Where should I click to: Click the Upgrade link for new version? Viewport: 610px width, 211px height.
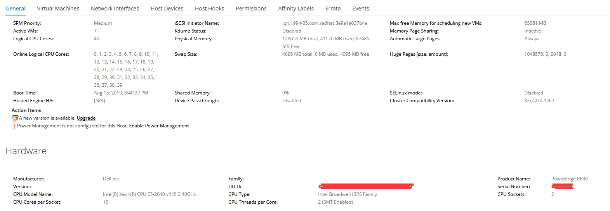86,118
